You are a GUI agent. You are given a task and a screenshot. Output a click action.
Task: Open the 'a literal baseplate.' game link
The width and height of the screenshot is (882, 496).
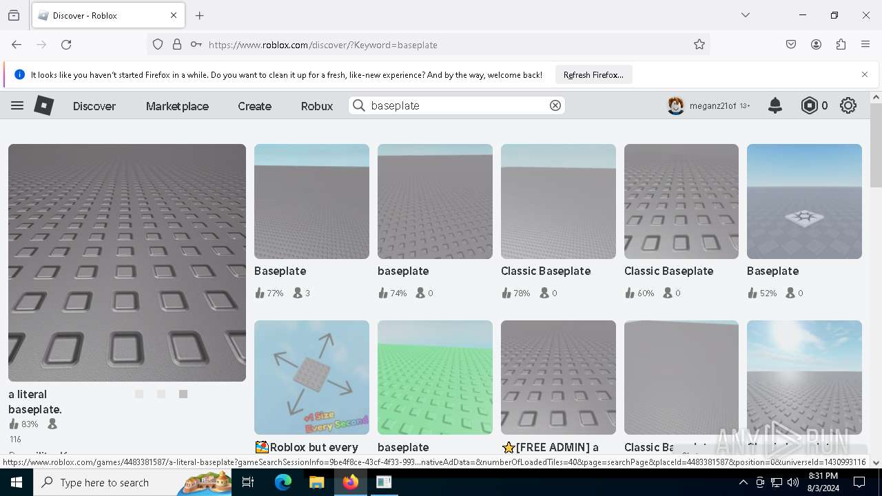(35, 402)
